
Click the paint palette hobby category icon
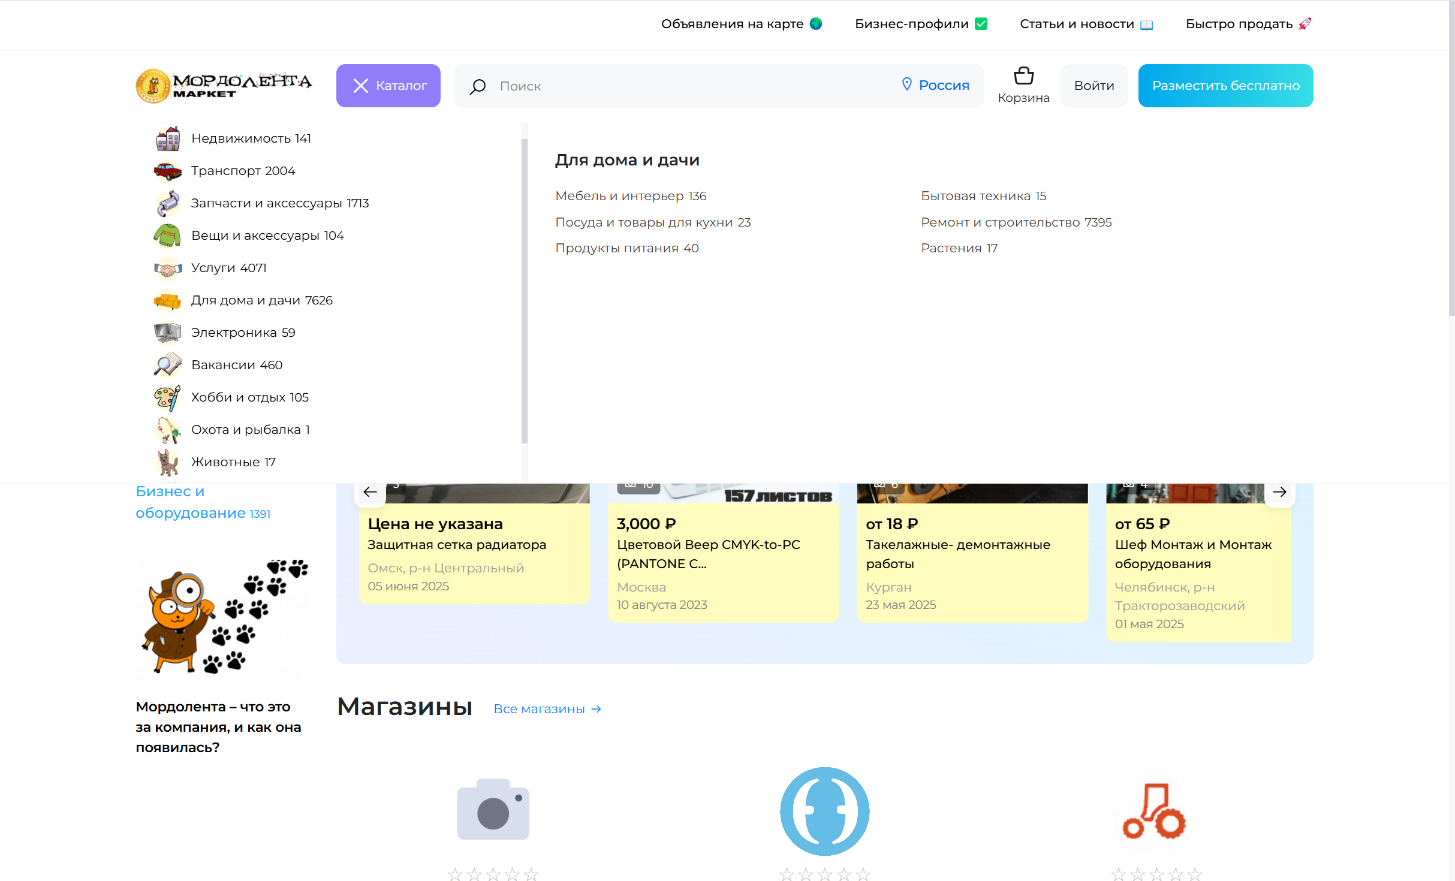pos(167,398)
